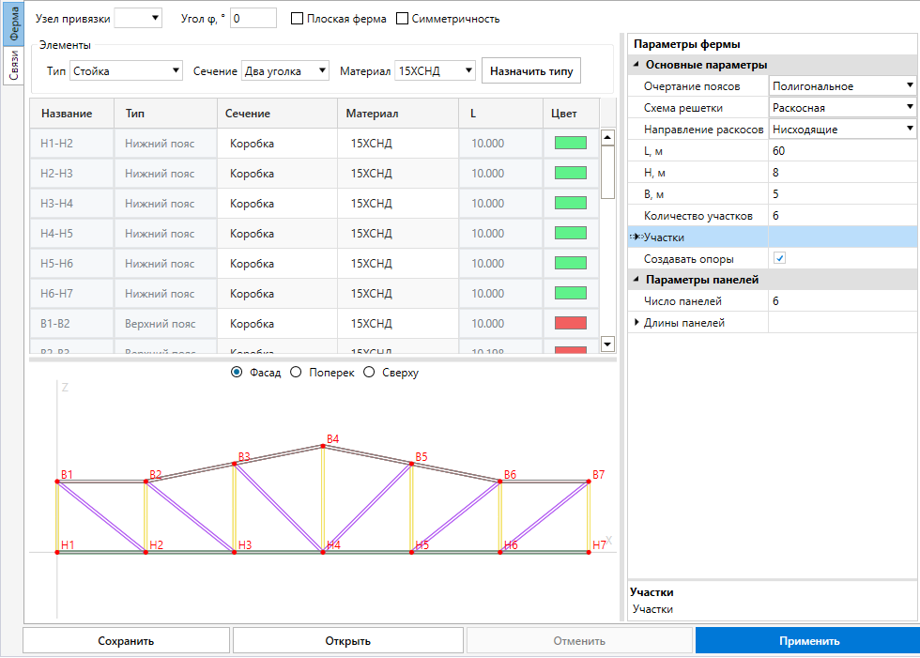Click the table scroll-down arrow

[608, 344]
